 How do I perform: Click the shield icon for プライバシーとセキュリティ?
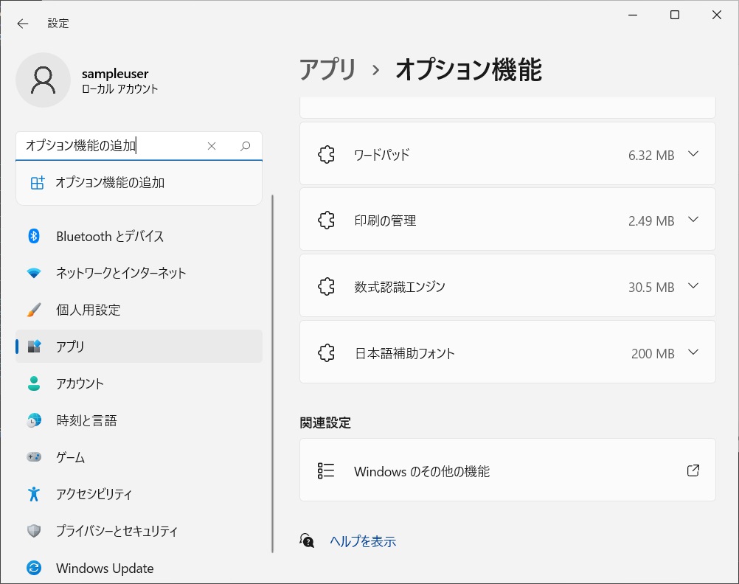[x=34, y=531]
